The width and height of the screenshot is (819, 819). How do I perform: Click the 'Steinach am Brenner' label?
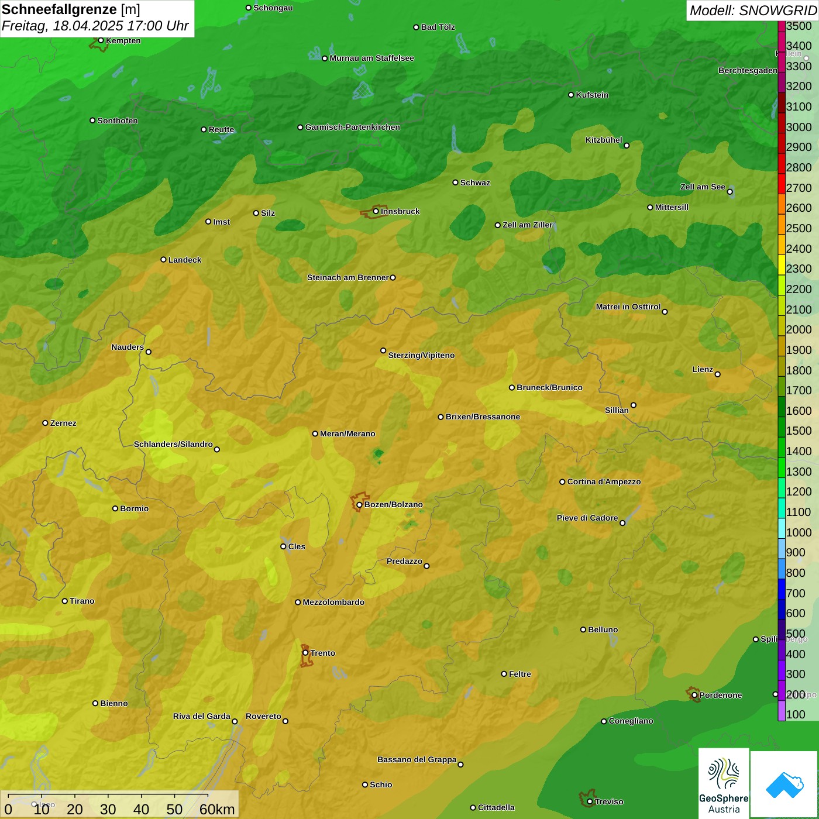coord(348,277)
